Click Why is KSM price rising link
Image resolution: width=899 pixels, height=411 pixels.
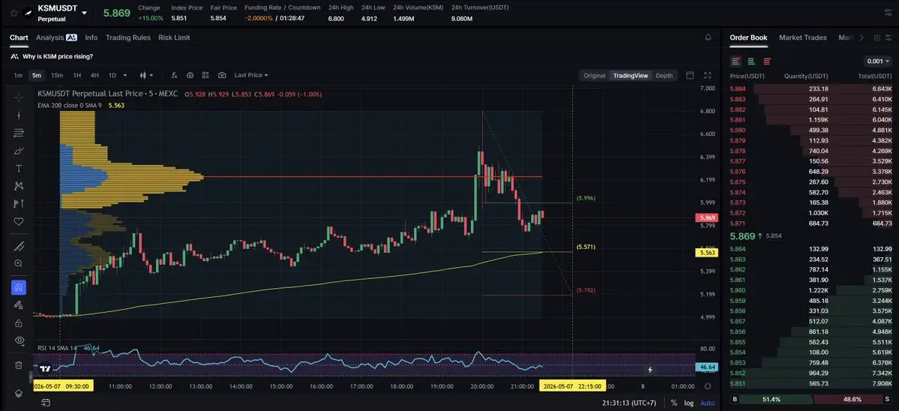[57, 57]
